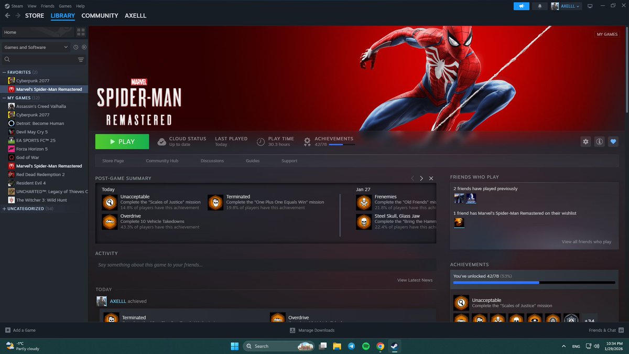Open the Community Hub link
Image resolution: width=629 pixels, height=354 pixels.
click(x=162, y=160)
